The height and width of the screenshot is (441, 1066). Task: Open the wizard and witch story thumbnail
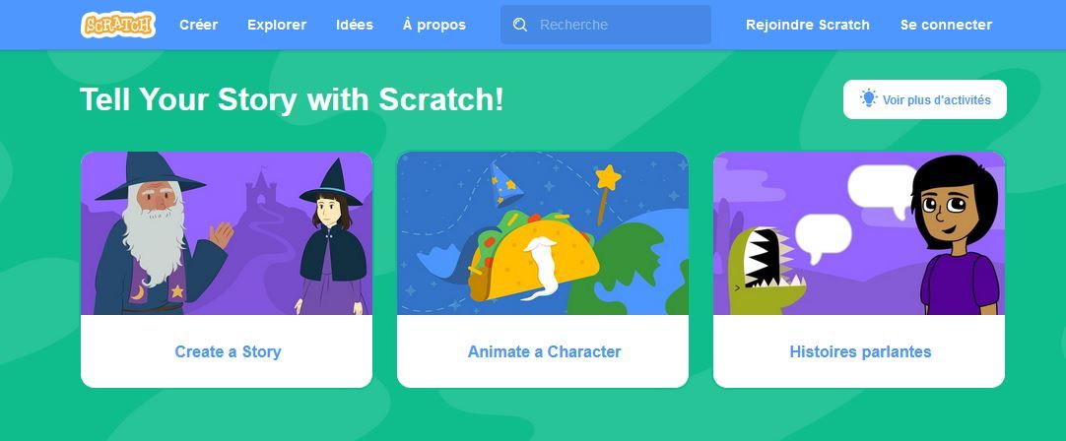[227, 233]
